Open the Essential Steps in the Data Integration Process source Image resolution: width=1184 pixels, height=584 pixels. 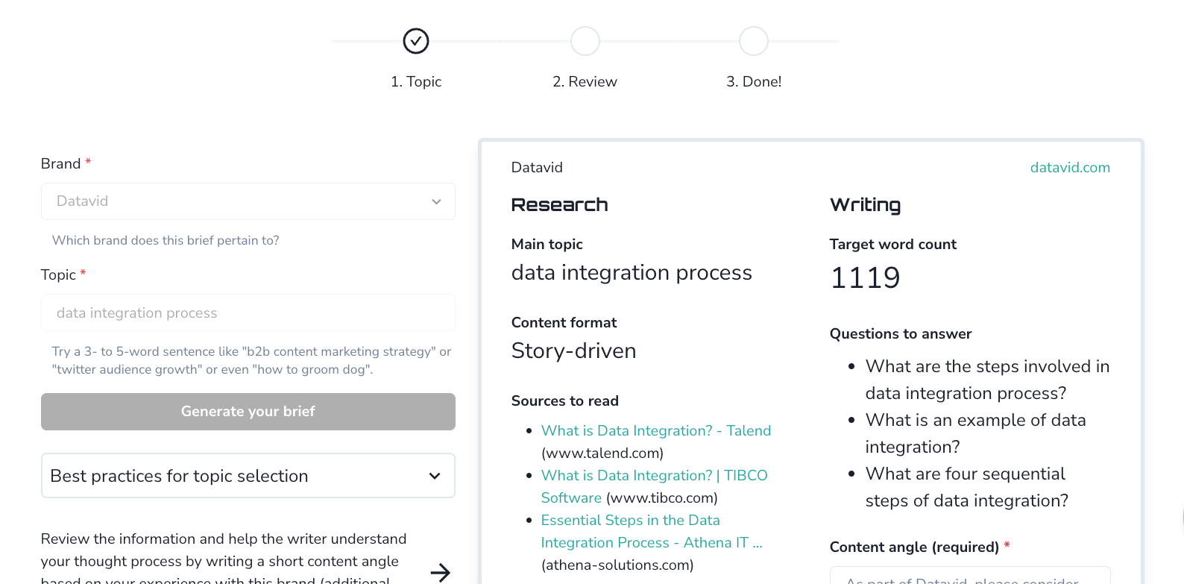coord(652,531)
